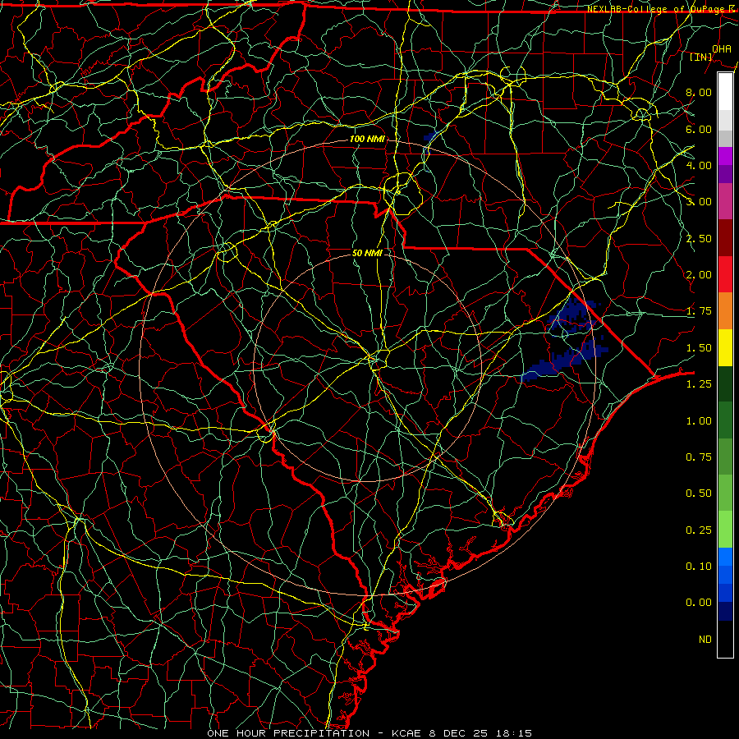Pick the navy swatch below 0.00
The height and width of the screenshot is (739, 739).
pos(725,611)
